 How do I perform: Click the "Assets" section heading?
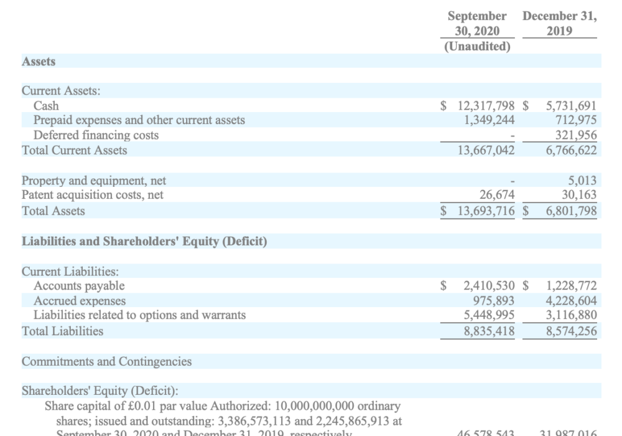39,62
